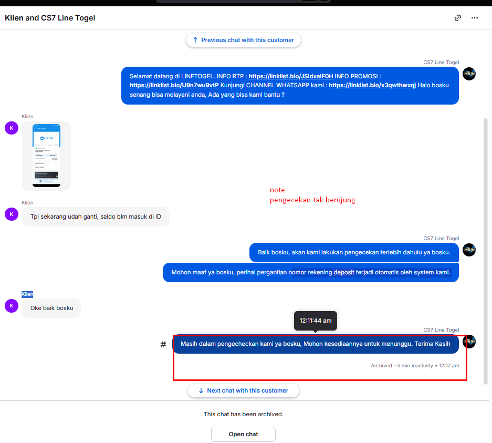Open the WhatsApp channel linklist.bio/x3qwthwxqj link
Image resolution: width=492 pixels, height=443 pixels.
tap(372, 85)
